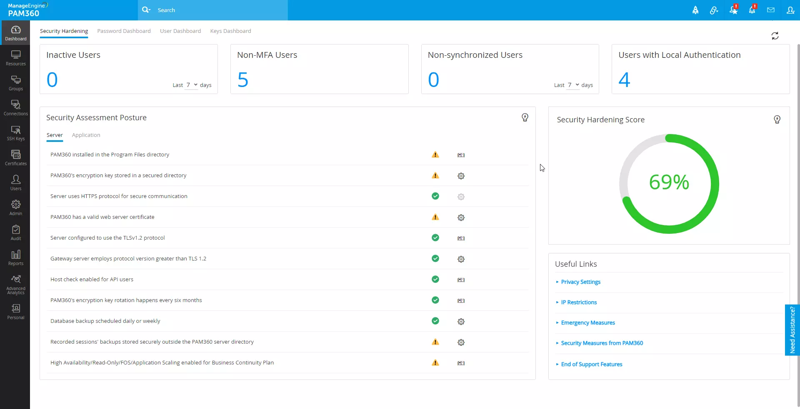The image size is (800, 409).
Task: Select the Connections sidebar icon
Action: coord(15,107)
